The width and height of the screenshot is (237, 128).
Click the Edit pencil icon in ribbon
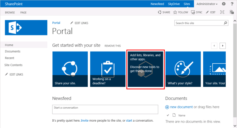pyautogui.click(x=207, y=12)
